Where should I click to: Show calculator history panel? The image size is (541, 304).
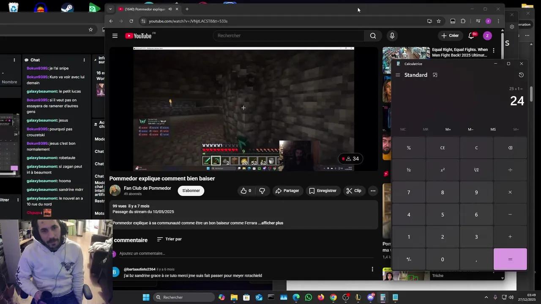[521, 75]
